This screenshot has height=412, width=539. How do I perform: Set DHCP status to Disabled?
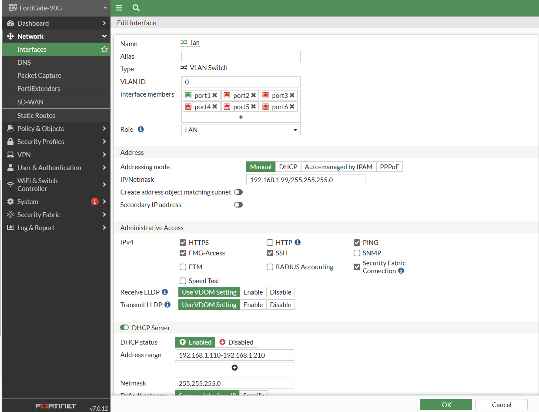(x=236, y=342)
